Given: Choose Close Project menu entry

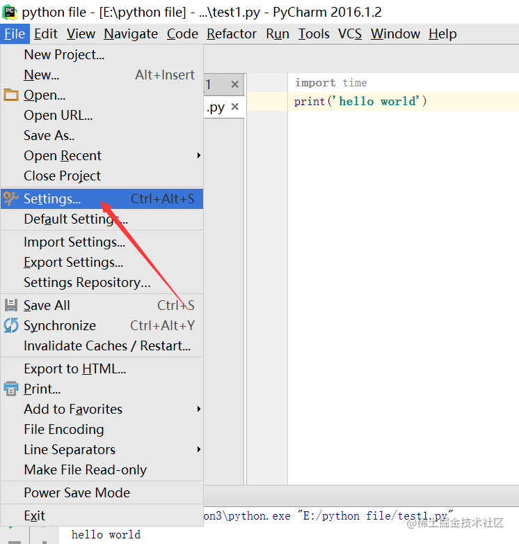Looking at the screenshot, I should tap(102, 176).
